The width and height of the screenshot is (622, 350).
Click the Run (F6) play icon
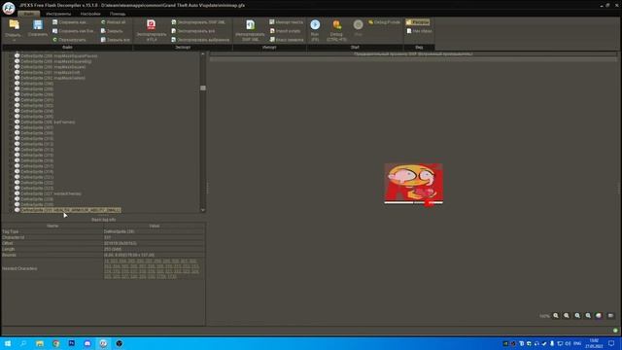point(315,24)
